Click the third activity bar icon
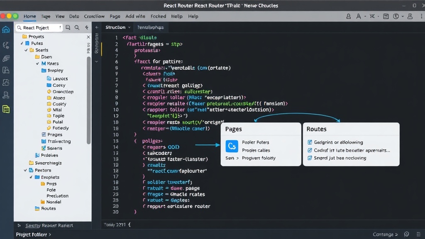The width and height of the screenshot is (425, 239). click(6, 58)
